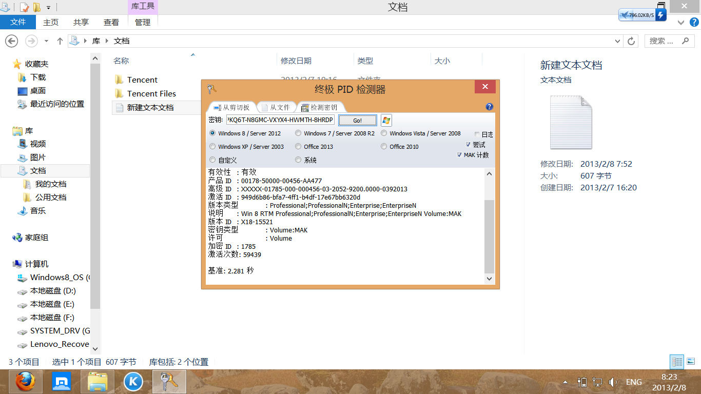The width and height of the screenshot is (701, 394).
Task: Click the 修改日期 column header
Action: [296, 61]
